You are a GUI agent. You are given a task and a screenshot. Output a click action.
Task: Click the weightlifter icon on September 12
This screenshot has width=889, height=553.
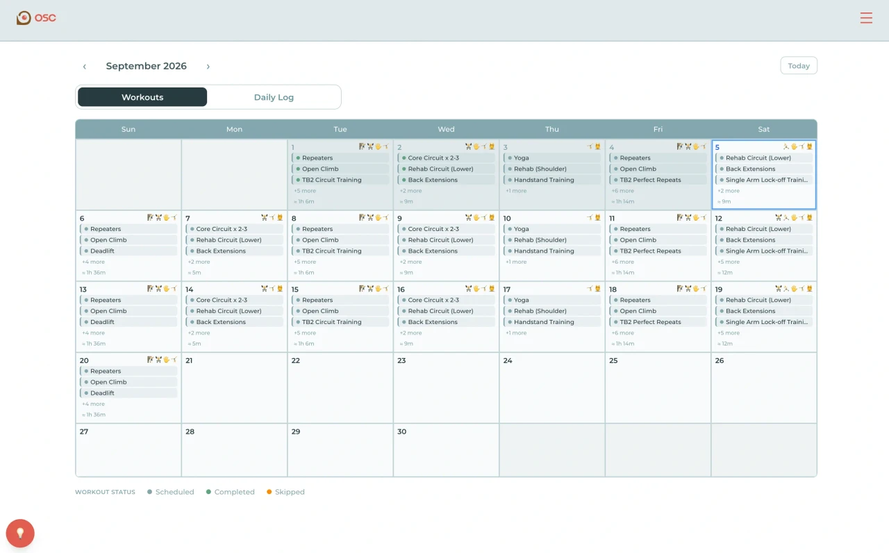(x=778, y=218)
